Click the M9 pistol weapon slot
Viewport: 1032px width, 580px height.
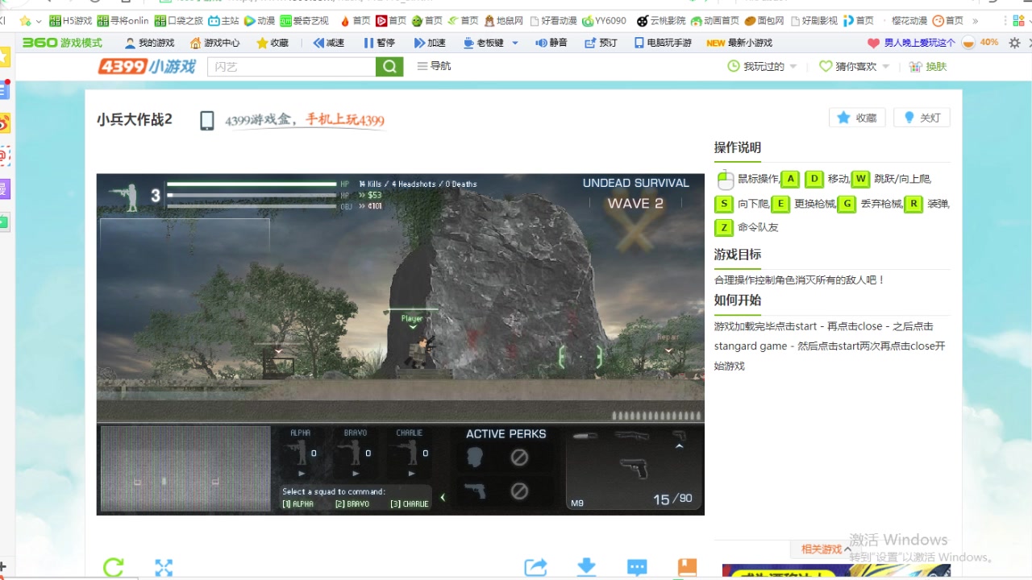[x=633, y=467]
